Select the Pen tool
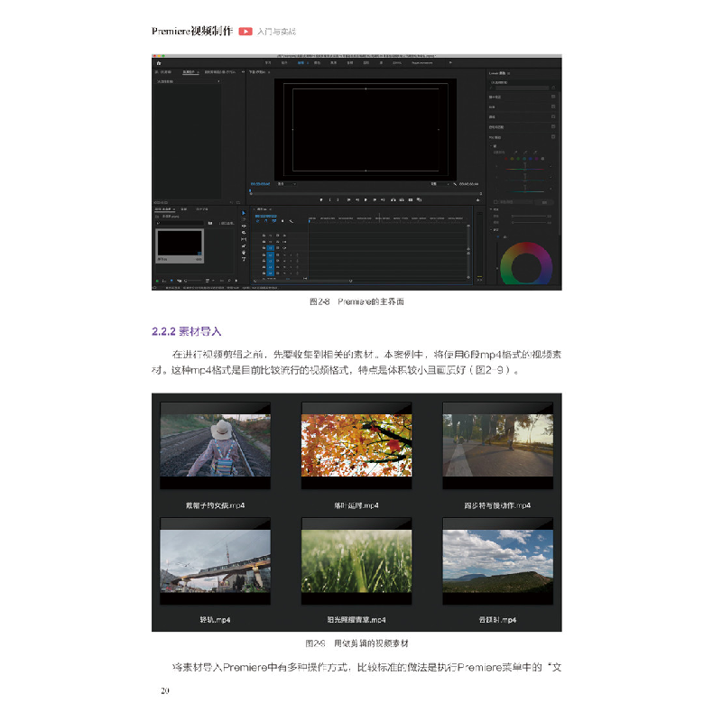 click(x=244, y=245)
